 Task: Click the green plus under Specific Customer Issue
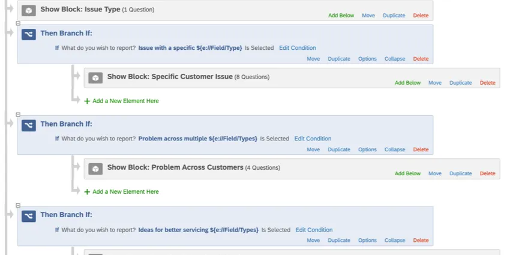87,101
